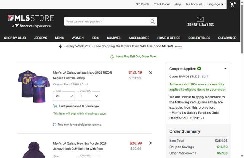Click the MLS Store logo
Viewport: 244px width, 158px height.
click(31, 21)
